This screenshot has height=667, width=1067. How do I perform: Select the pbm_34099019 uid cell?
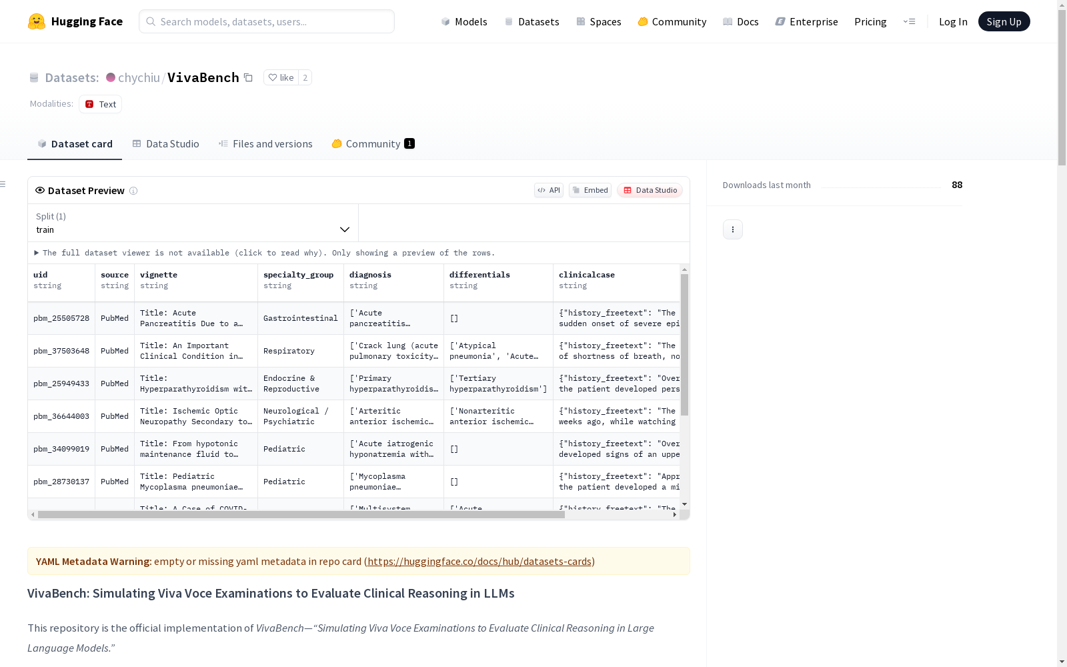click(61, 450)
